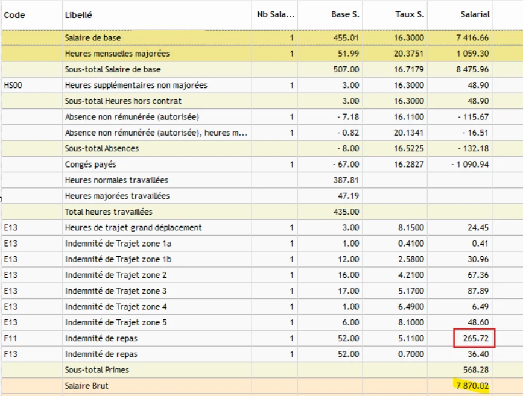This screenshot has height=396, width=523.
Task: Select the 387.81 normal hours value
Action: (346, 180)
